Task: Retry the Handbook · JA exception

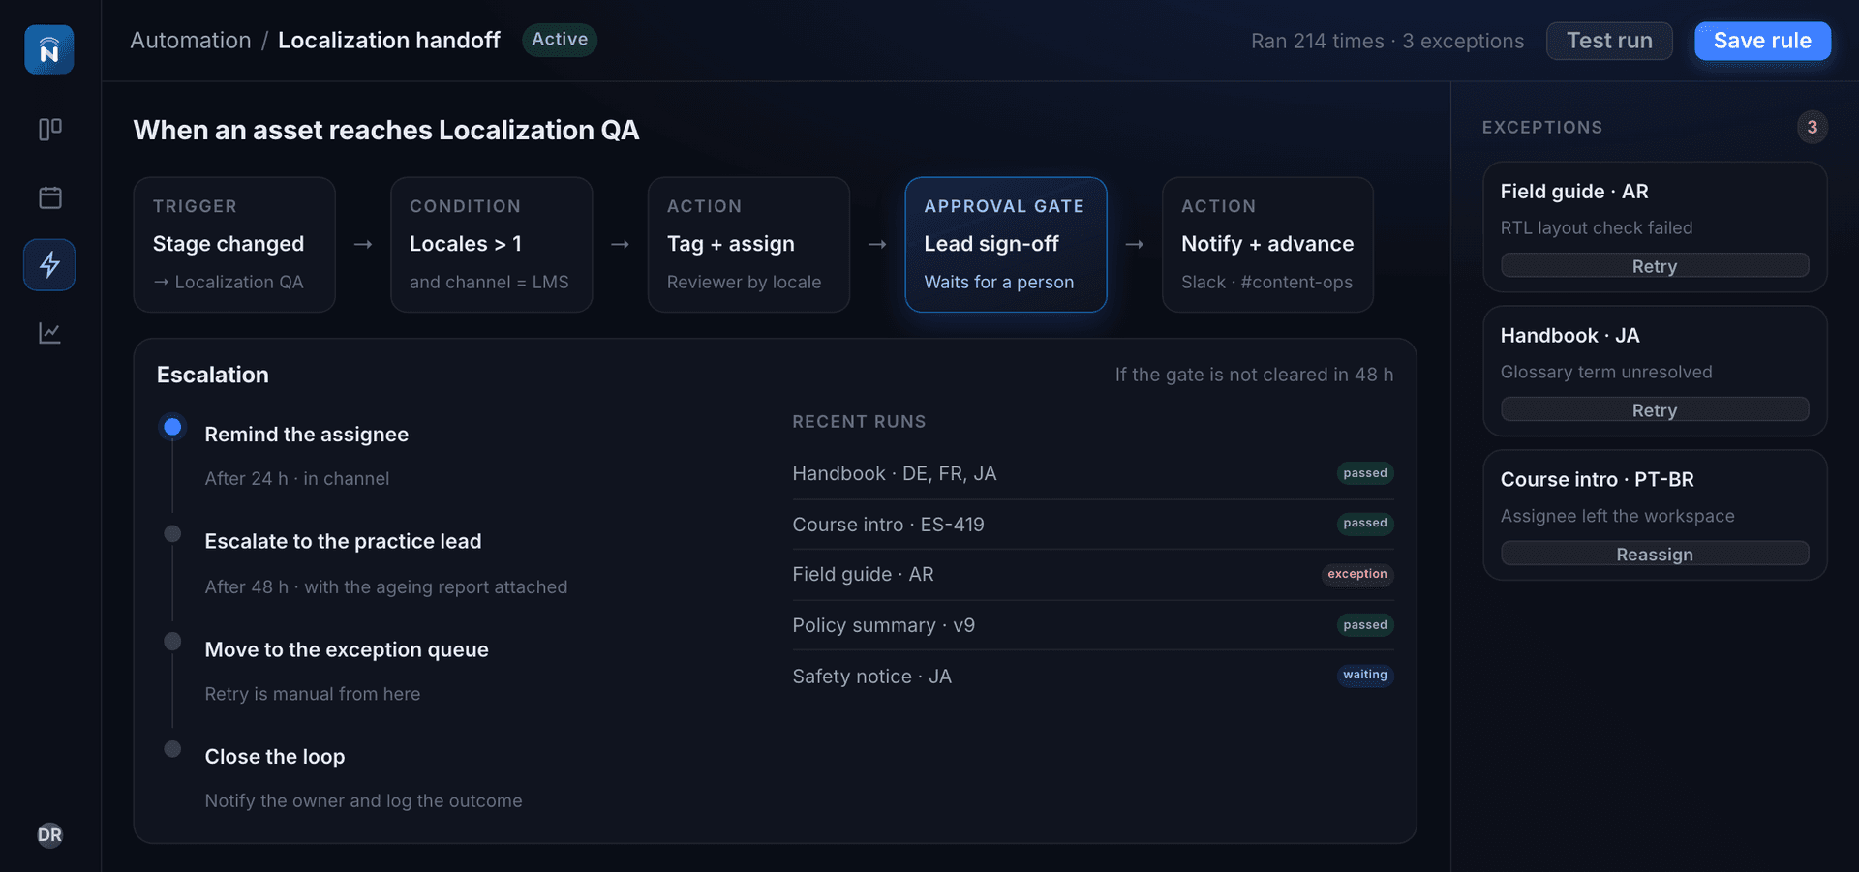Action: [1655, 410]
